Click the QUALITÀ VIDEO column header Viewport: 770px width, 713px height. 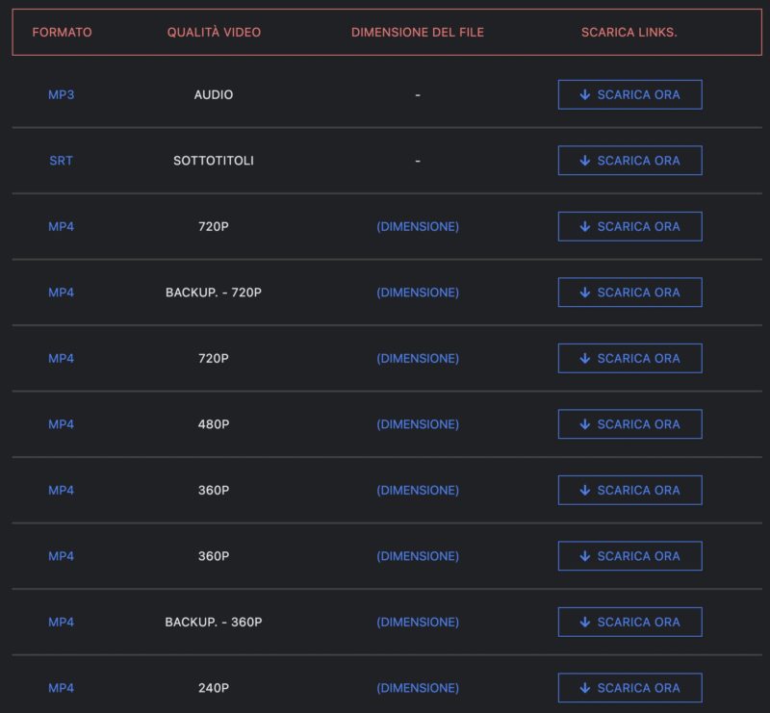tap(214, 33)
